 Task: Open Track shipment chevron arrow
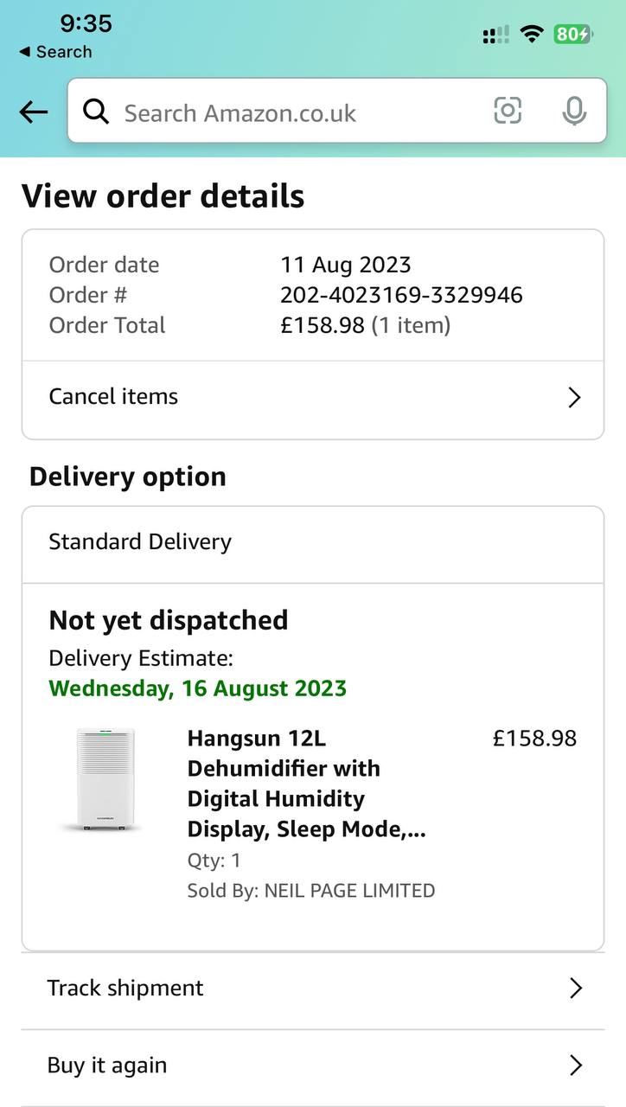point(576,989)
